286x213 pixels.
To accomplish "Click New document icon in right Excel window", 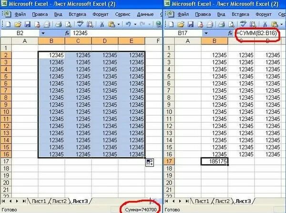I will tap(172, 24).
